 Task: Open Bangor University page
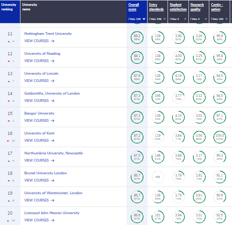click(x=39, y=113)
